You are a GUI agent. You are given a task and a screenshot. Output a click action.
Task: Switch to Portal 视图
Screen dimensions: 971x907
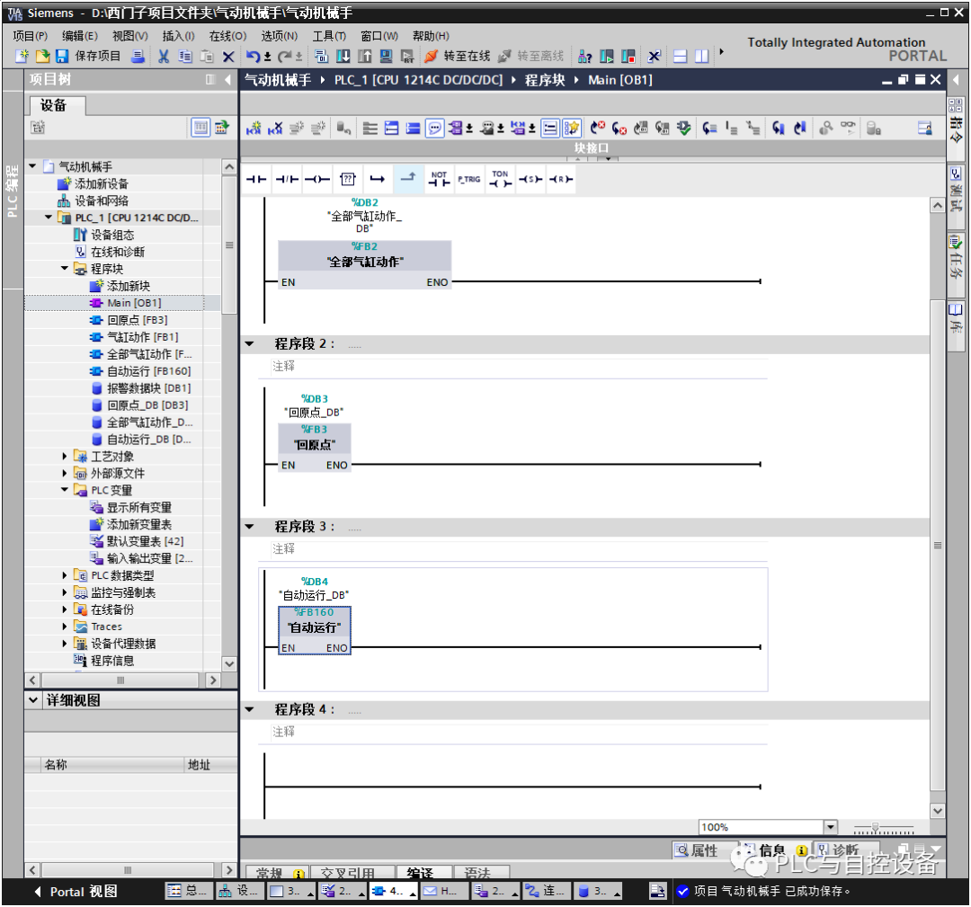(76, 892)
